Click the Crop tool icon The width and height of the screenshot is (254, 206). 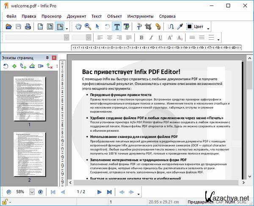[148, 27]
